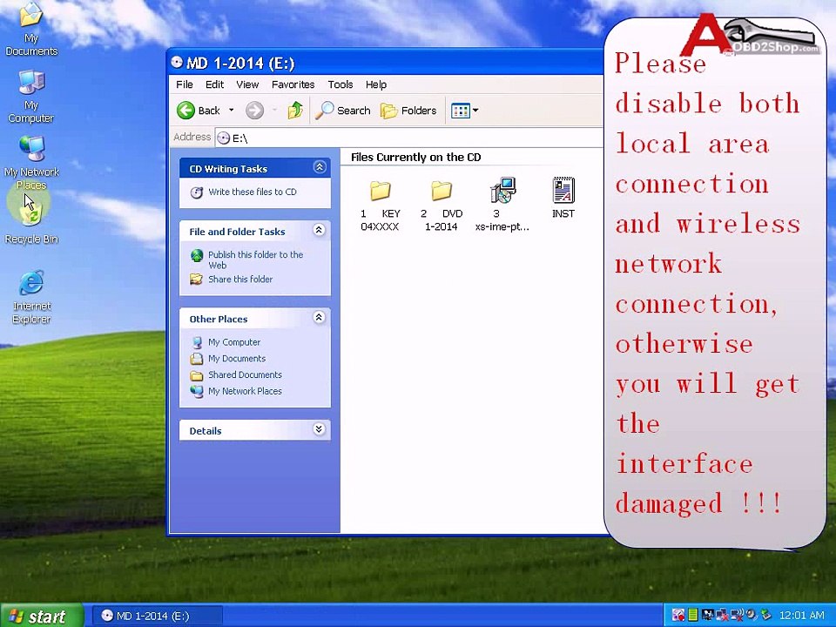This screenshot has height=627, width=836.
Task: Select the 1 KEY 04XXXX folder
Action: (381, 206)
